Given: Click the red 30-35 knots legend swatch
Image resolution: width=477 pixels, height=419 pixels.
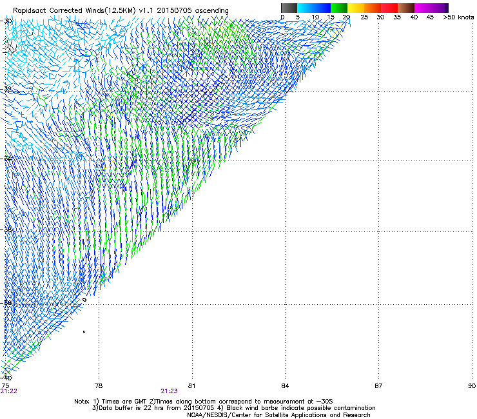Looking at the screenshot, I should (x=389, y=8).
